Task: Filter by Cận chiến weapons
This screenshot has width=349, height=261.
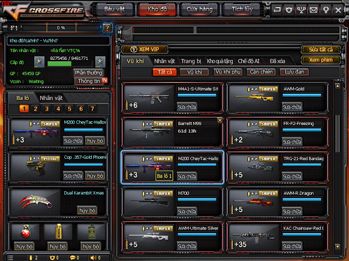Action: (x=261, y=72)
